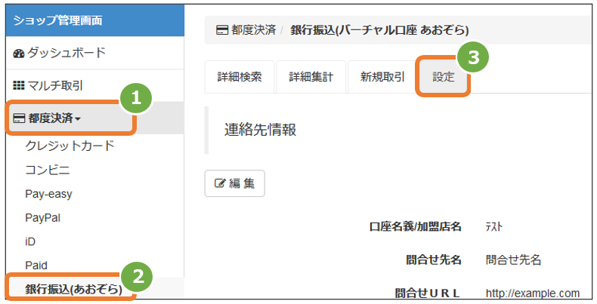Click the 編集 button

tap(234, 183)
